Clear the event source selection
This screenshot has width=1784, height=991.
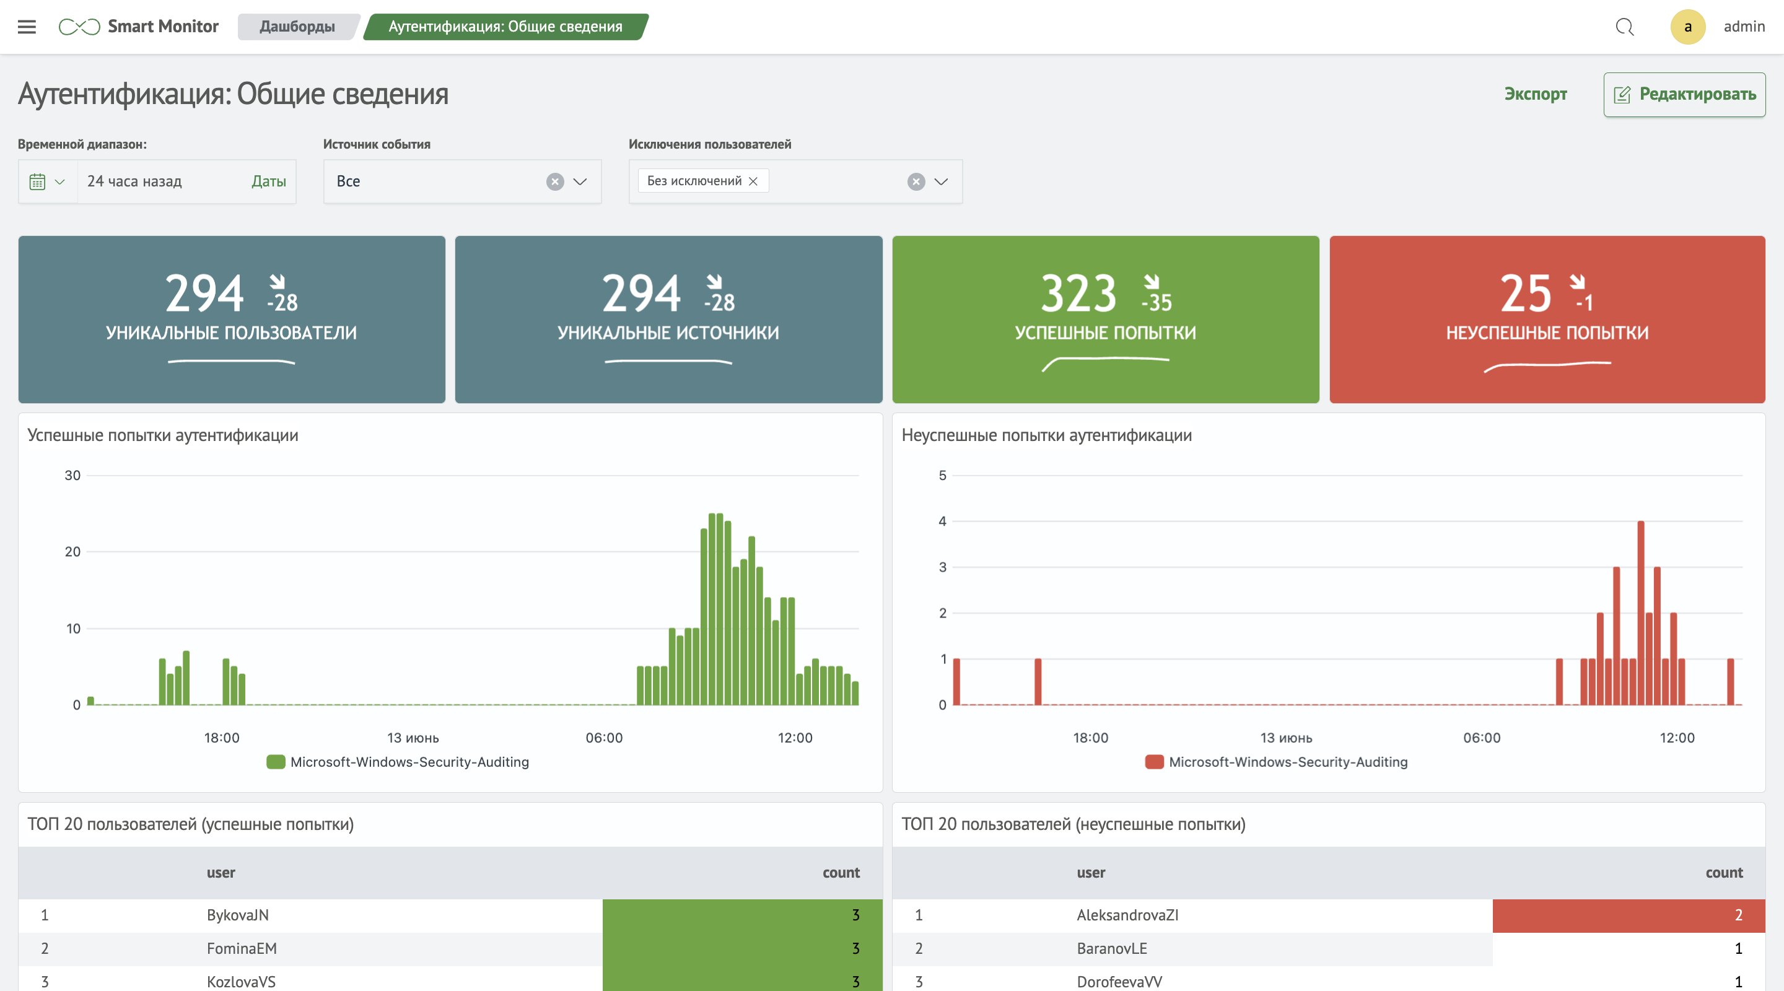click(x=555, y=181)
